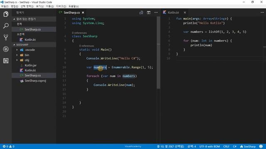
Task: Collapse the SEESHARP folder section
Action: click(x=34, y=45)
